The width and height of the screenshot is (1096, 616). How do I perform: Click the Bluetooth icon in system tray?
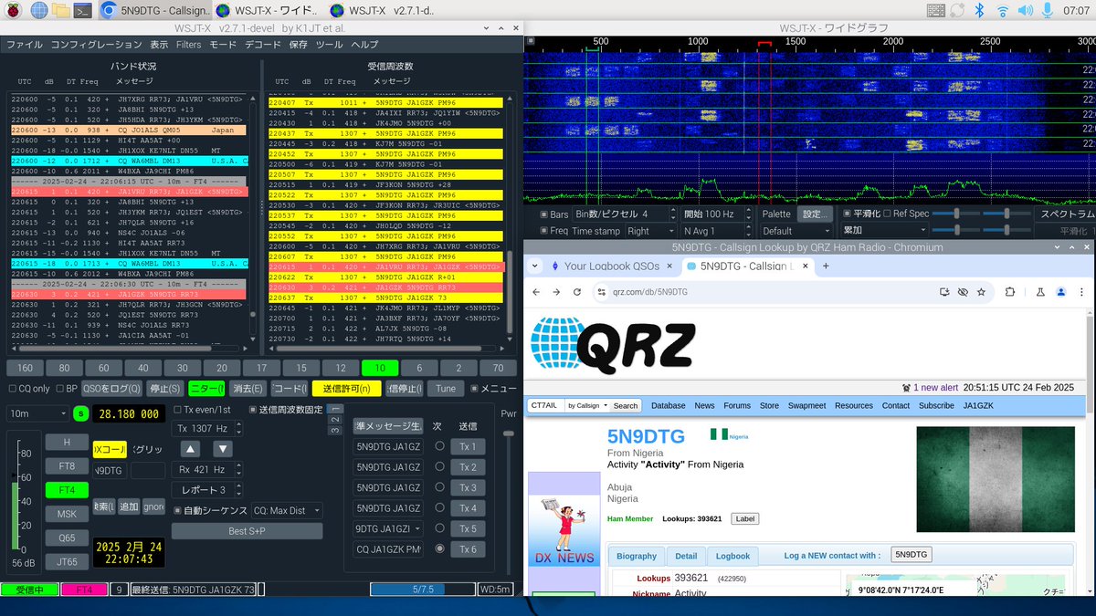tap(980, 11)
